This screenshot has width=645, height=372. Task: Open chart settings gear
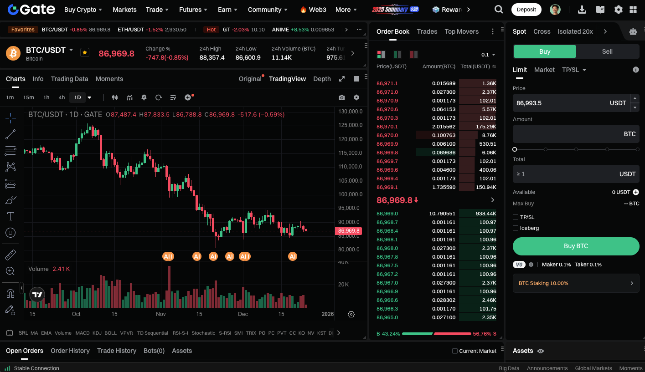coord(356,97)
